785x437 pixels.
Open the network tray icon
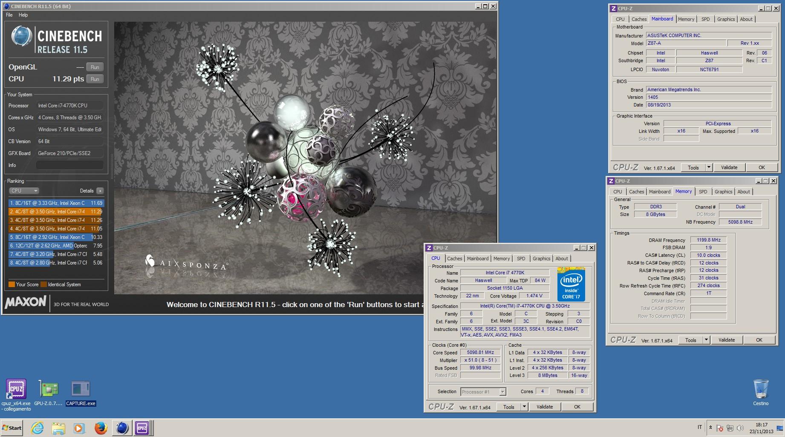coord(730,428)
